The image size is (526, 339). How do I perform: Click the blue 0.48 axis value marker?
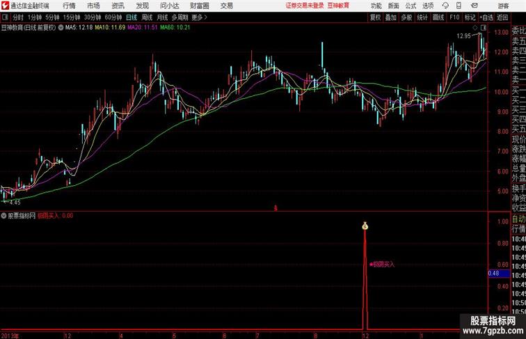[x=499, y=273]
